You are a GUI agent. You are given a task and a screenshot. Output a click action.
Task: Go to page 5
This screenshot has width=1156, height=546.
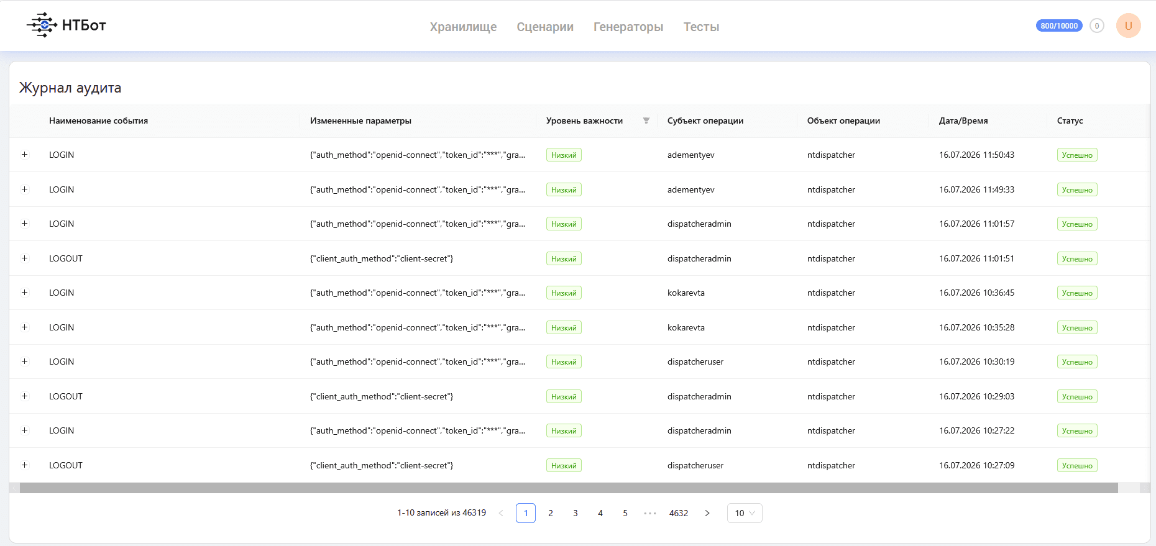(x=625, y=513)
